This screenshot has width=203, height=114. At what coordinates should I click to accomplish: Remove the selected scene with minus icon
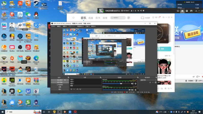(74, 89)
